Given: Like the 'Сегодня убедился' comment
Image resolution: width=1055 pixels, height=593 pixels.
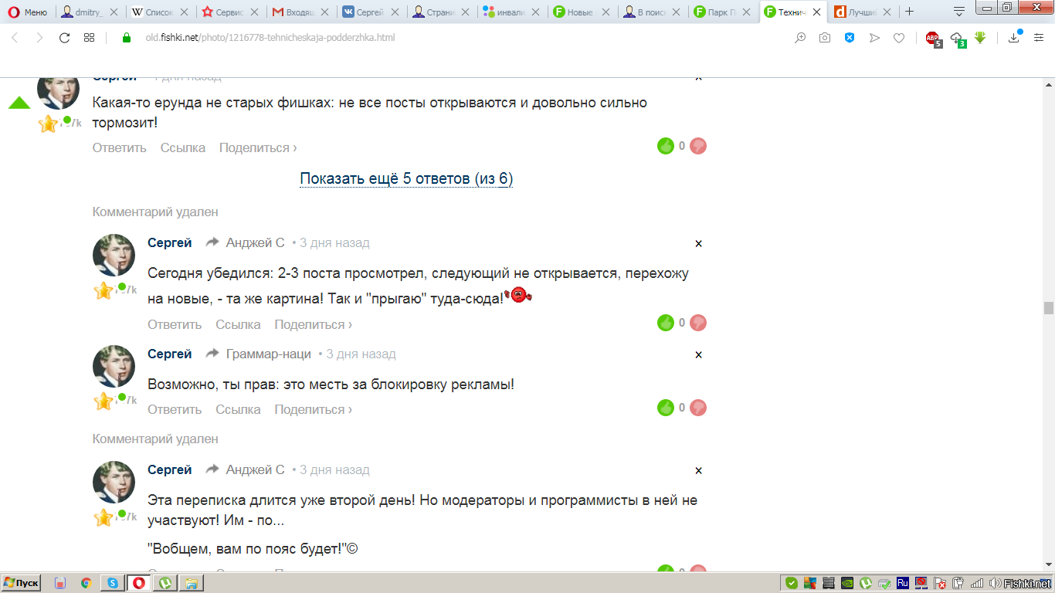Looking at the screenshot, I should point(666,323).
